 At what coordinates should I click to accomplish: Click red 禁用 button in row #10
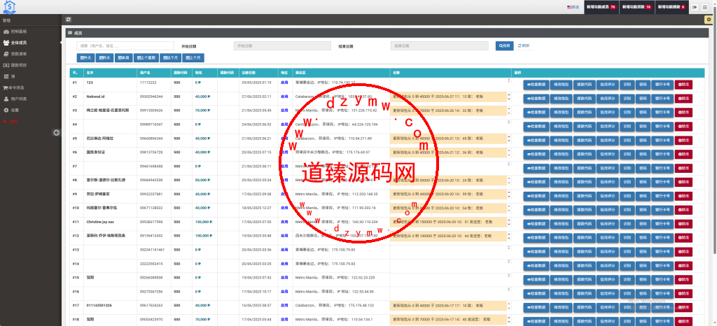coord(683,210)
